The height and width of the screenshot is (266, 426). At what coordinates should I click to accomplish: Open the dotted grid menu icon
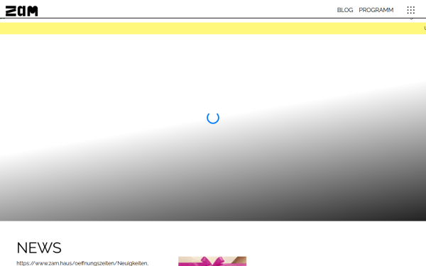point(411,10)
